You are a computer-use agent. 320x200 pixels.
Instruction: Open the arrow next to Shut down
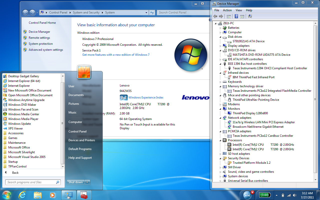pyautogui.click(x=87, y=182)
